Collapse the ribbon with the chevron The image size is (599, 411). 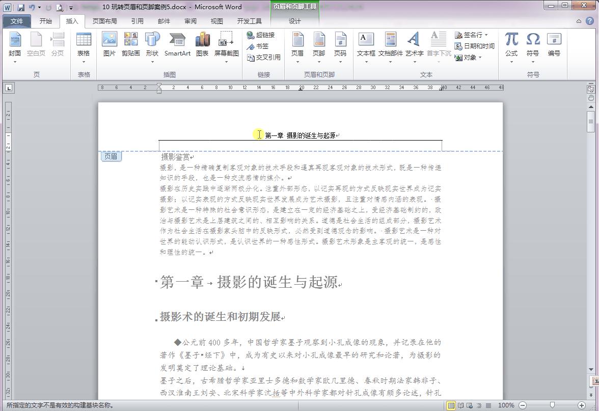(580, 21)
